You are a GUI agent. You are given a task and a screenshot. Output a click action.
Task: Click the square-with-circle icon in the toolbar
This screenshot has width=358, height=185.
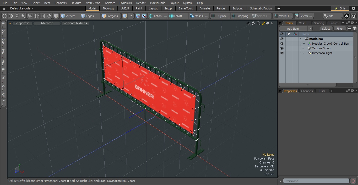pos(43,16)
